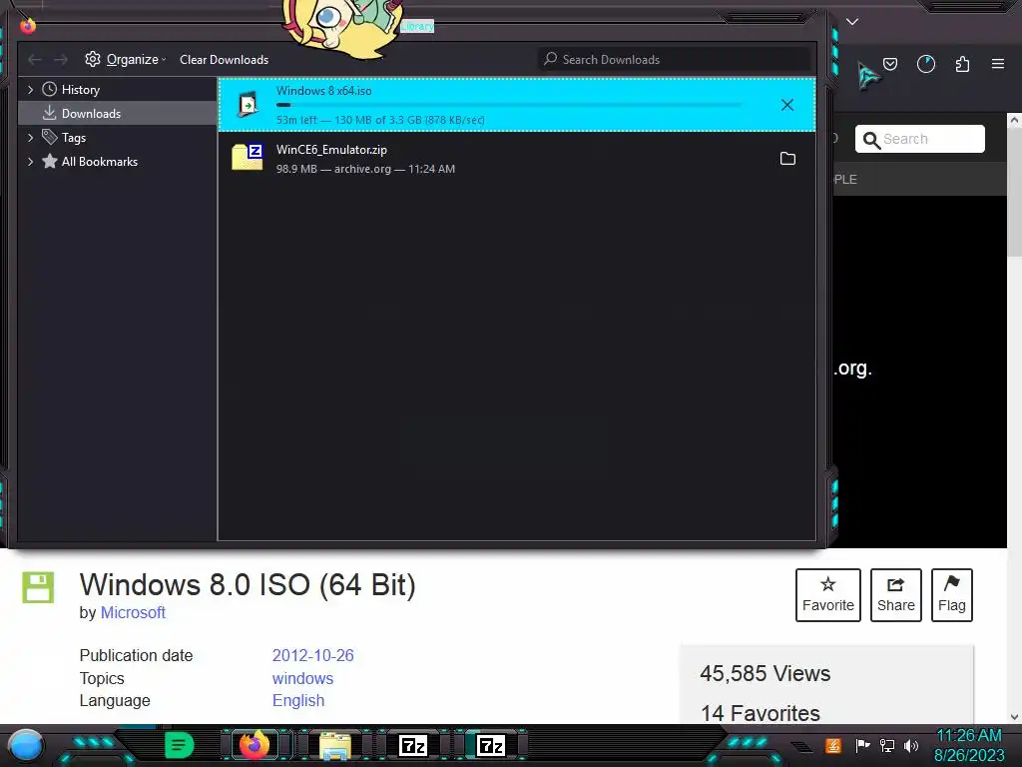This screenshot has height=767, width=1022.
Task: Click the Java update tray icon
Action: (833, 745)
